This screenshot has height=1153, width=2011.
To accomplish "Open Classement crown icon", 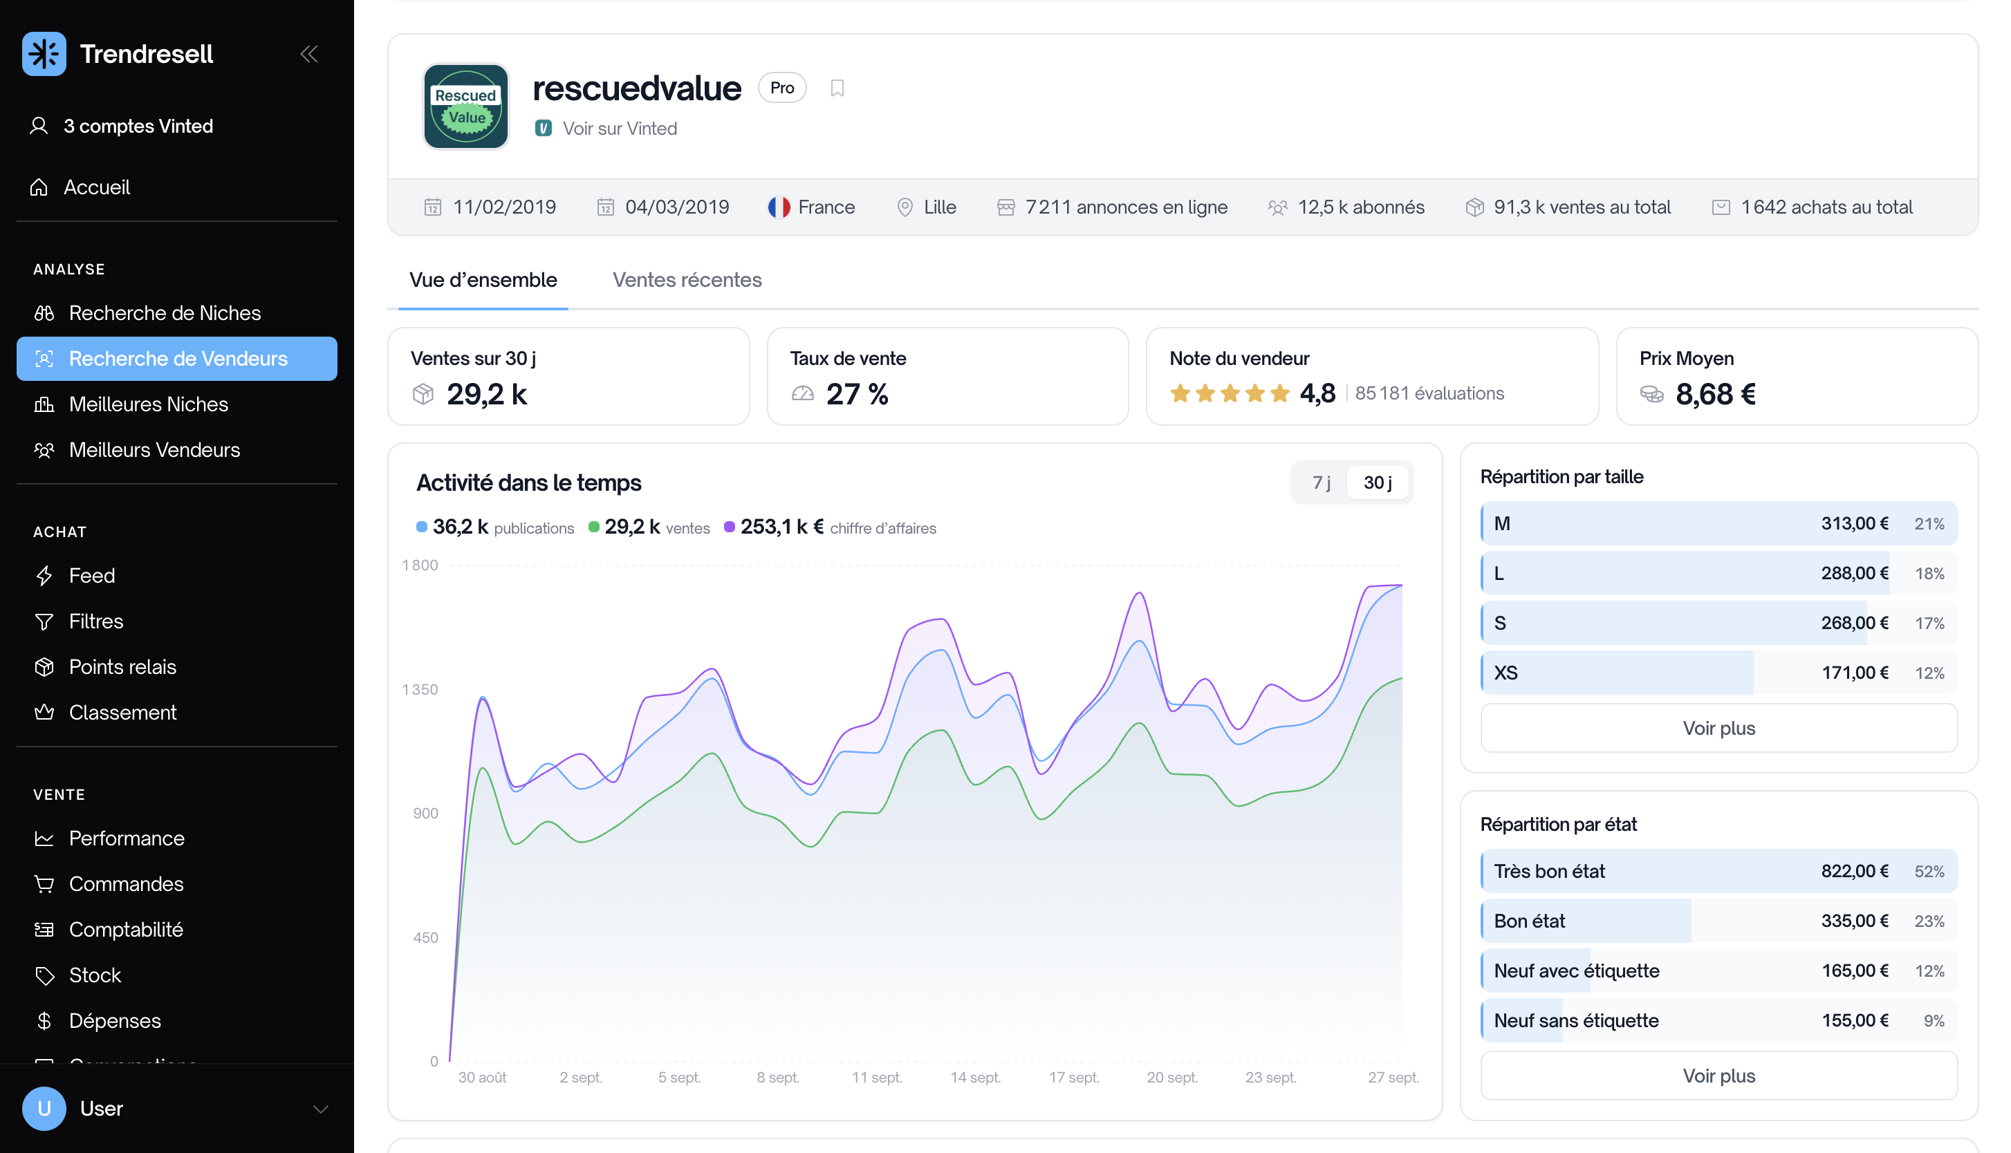I will 44,712.
